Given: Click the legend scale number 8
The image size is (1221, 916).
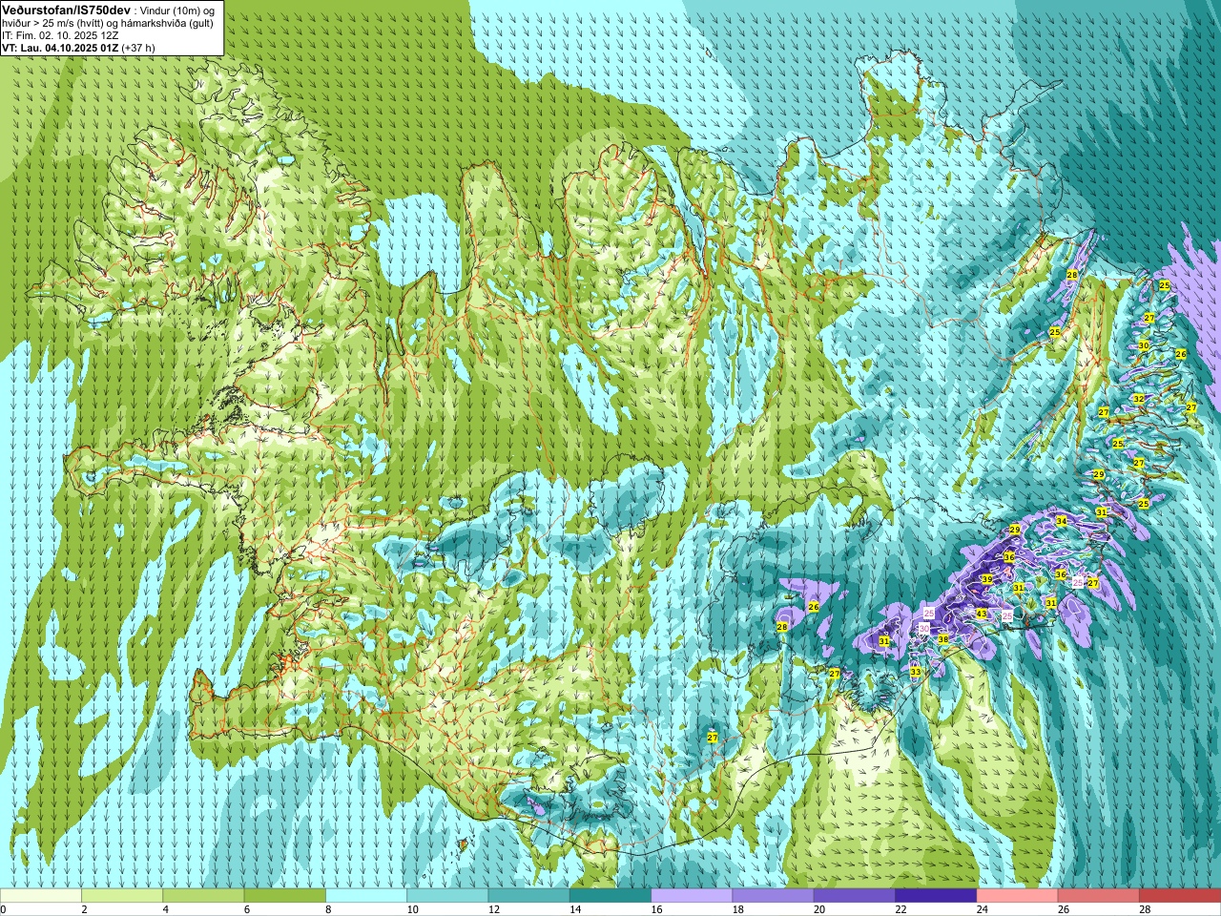Looking at the screenshot, I should point(328,909).
